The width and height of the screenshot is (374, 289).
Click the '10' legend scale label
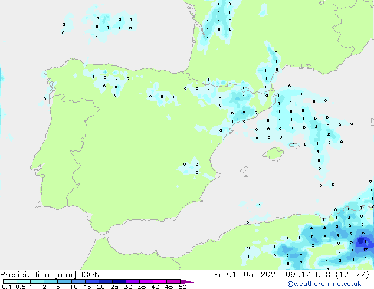coord(74,287)
